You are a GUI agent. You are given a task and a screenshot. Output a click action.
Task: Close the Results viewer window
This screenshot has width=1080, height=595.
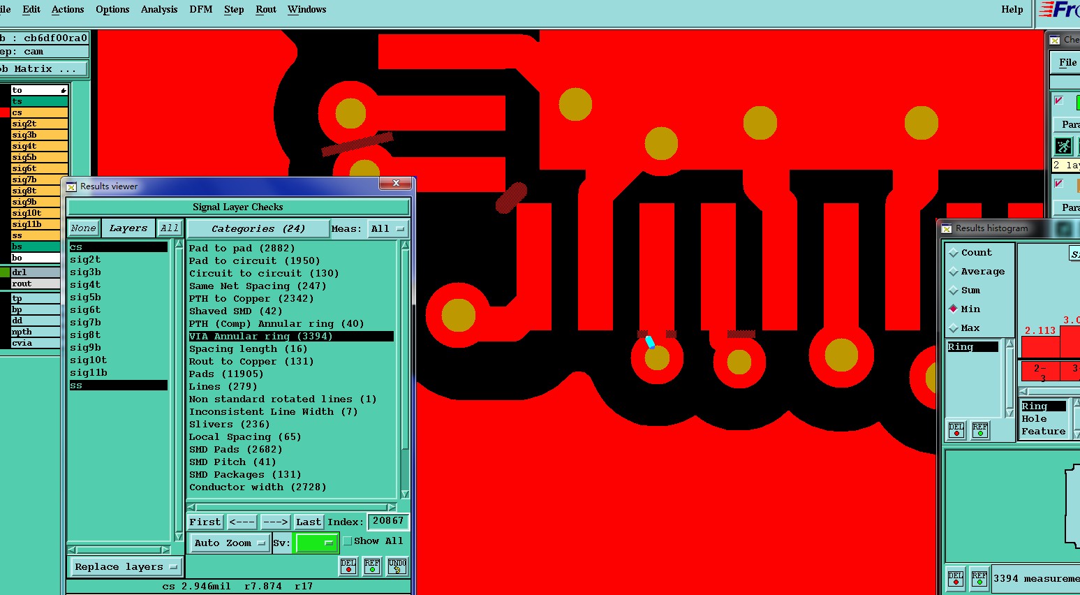click(396, 183)
